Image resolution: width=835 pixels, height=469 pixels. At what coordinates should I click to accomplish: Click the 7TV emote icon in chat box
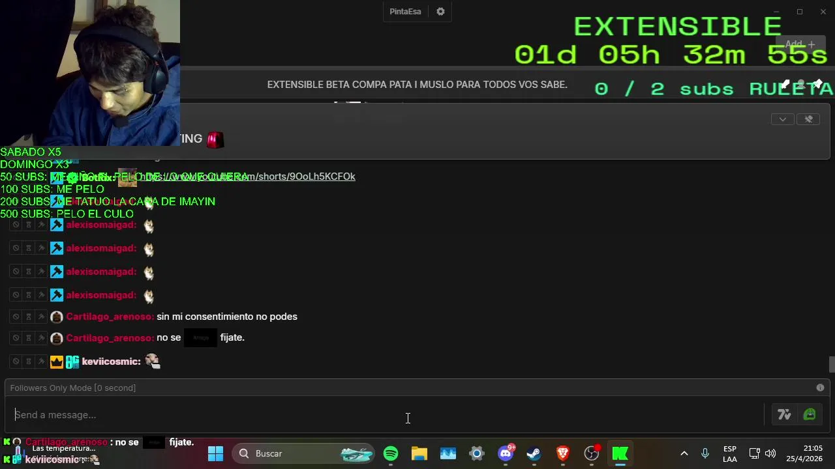coord(784,414)
